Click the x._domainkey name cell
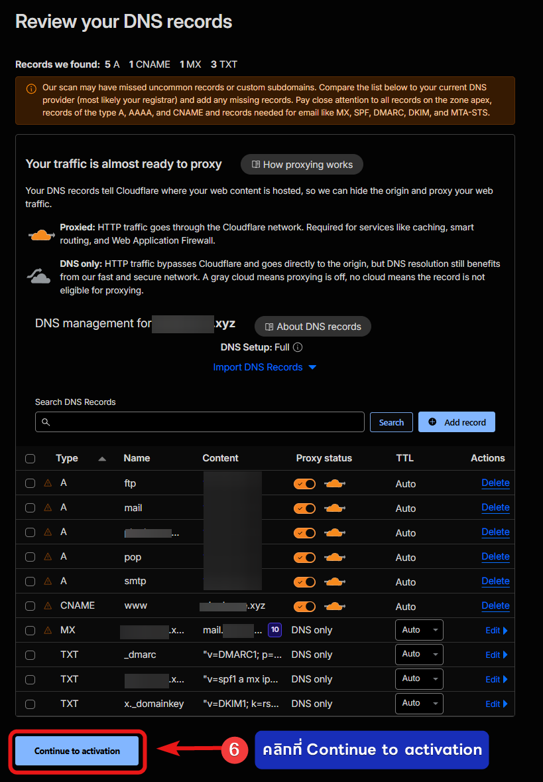The height and width of the screenshot is (782, 543). (154, 704)
